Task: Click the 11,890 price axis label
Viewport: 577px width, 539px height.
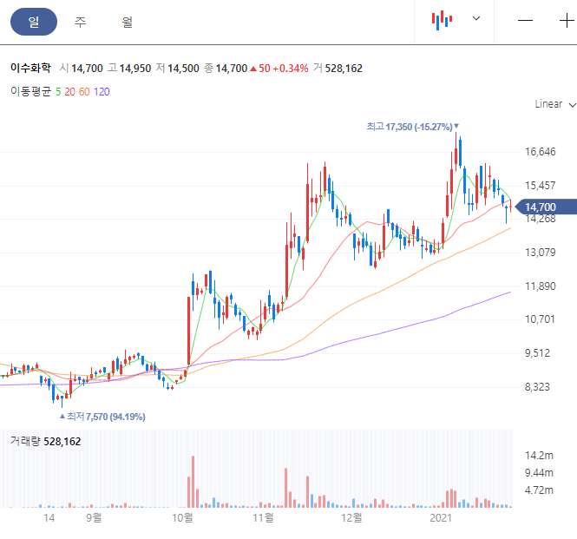Action: [541, 286]
